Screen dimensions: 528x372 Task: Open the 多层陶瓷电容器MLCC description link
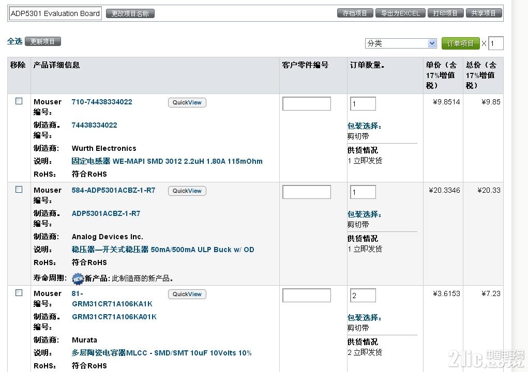[x=162, y=353]
